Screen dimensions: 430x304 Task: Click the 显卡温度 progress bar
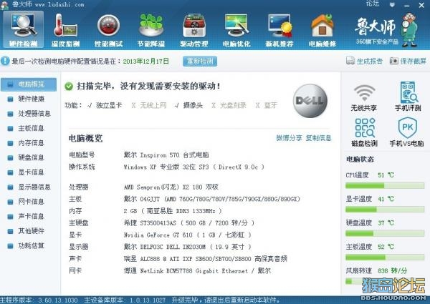coord(385,210)
